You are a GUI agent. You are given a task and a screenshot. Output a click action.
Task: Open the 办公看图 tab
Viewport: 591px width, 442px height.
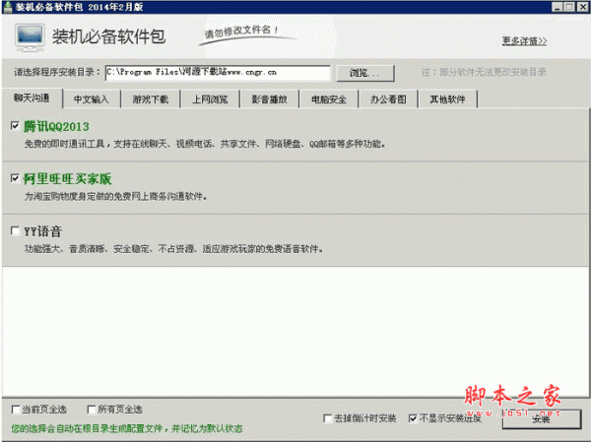(x=388, y=99)
